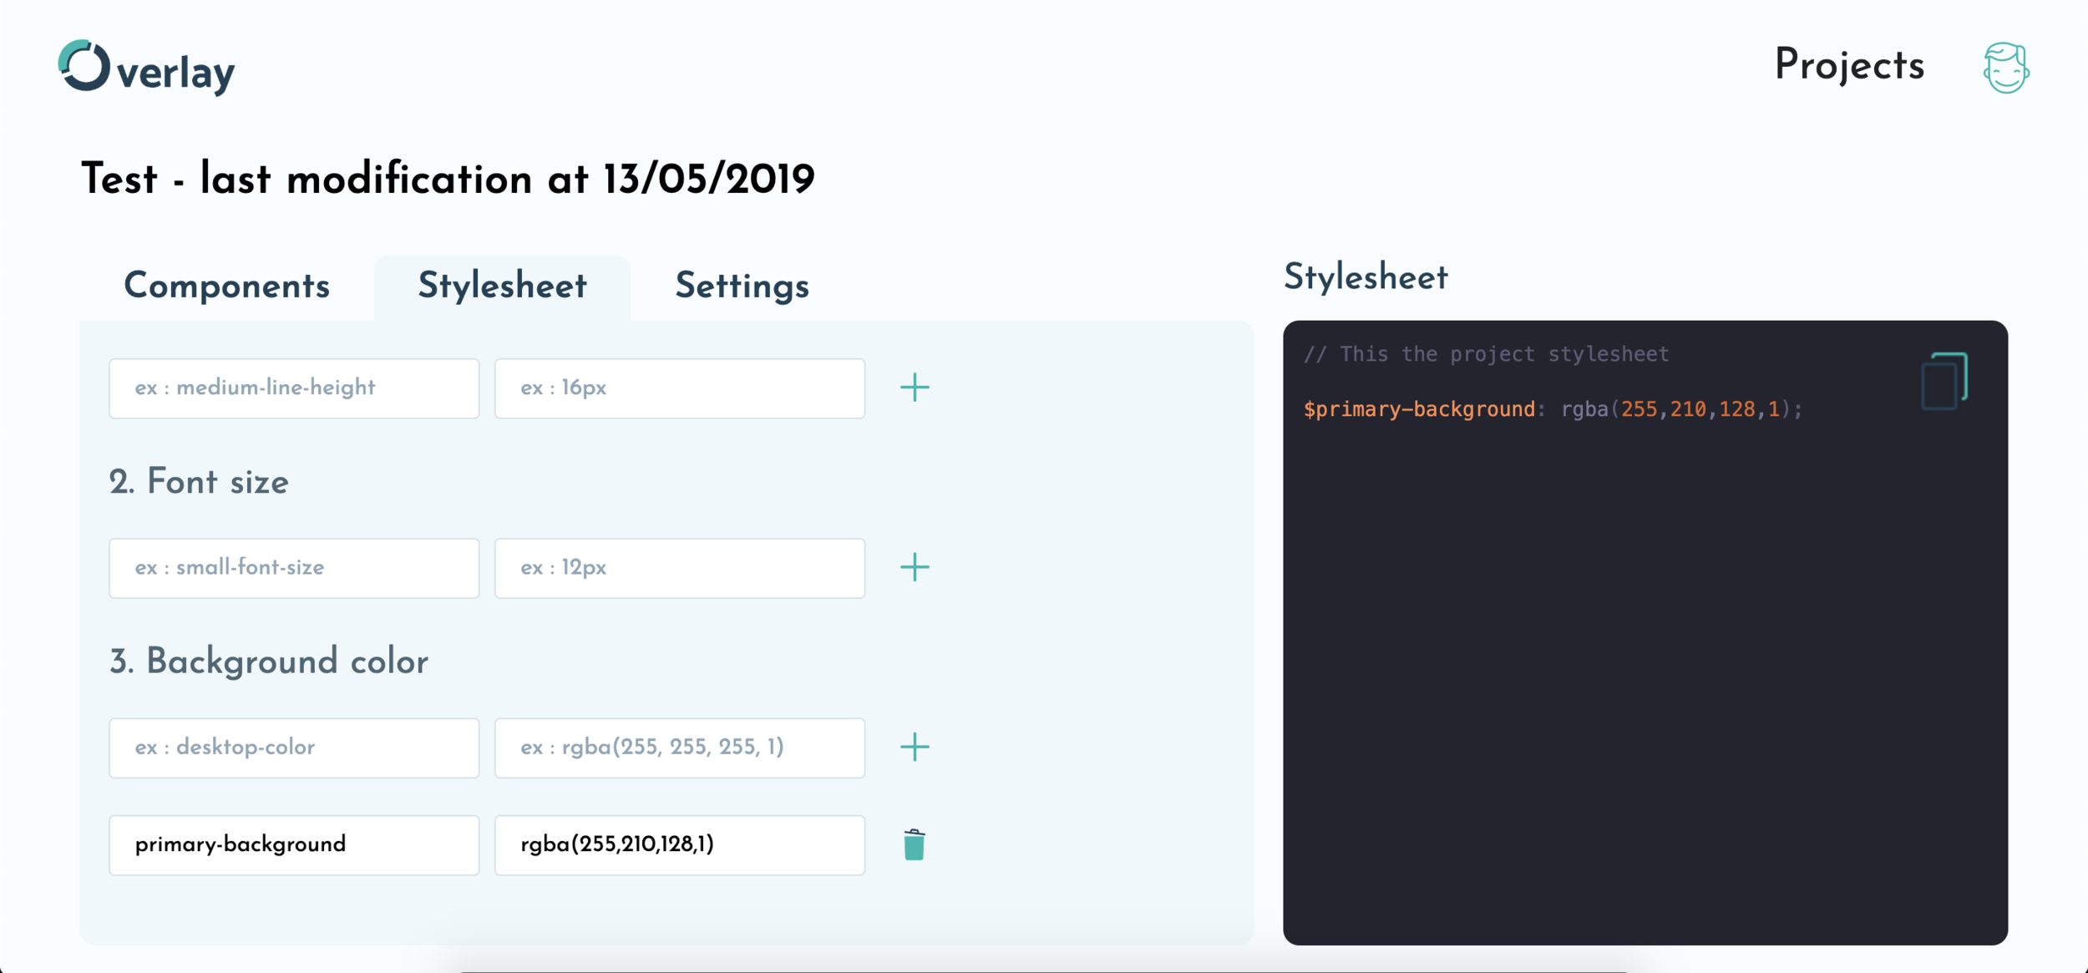Click the desktop-color name field
Image resolution: width=2088 pixels, height=973 pixels.
click(294, 747)
